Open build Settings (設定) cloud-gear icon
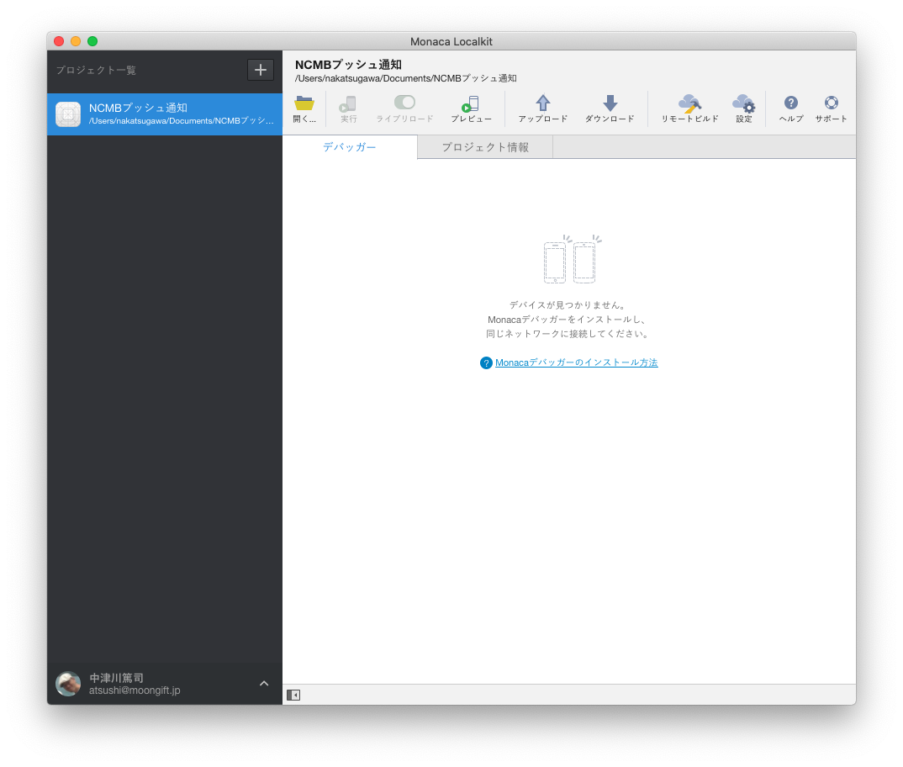 click(743, 103)
